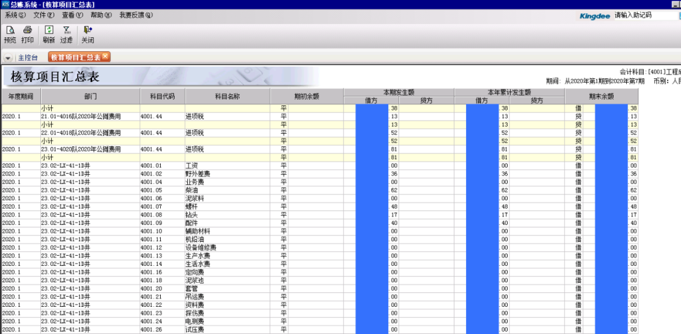Select the 资料费 cell
Image resolution: width=681 pixels, height=334 pixels.
point(228,304)
